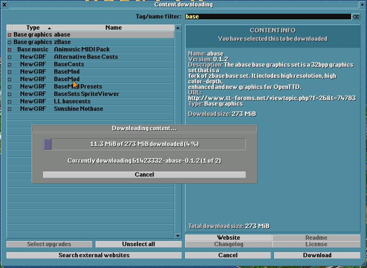Viewport: 367px width, 268px height.
Task: Click the download progress bar
Action: 144,144
